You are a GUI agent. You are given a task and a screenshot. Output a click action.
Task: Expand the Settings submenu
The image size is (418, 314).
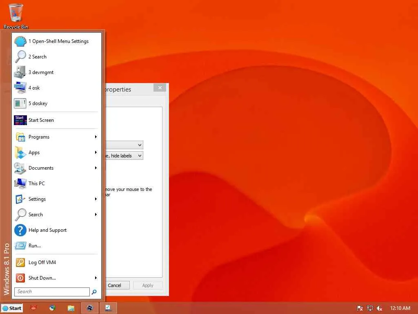(56, 199)
